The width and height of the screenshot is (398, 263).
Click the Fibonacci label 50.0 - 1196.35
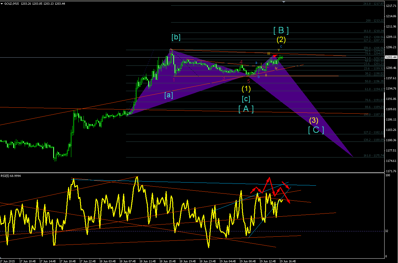pos(374,81)
